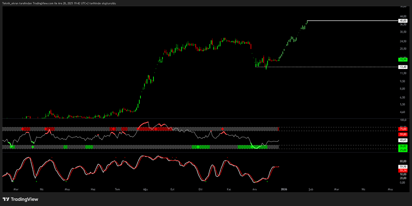The width and height of the screenshot is (412, 206).
Task: Select the white 13,40 price label
Action: [403, 67]
